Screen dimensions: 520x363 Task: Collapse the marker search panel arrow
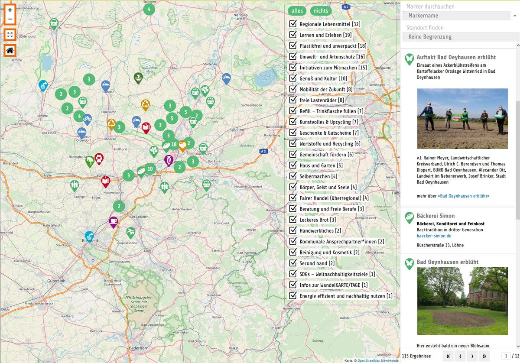tap(515, 16)
